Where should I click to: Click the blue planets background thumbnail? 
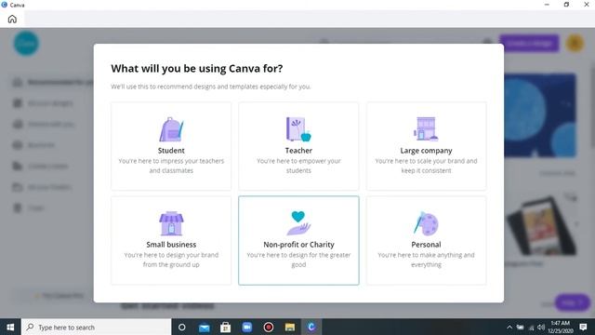(540, 115)
